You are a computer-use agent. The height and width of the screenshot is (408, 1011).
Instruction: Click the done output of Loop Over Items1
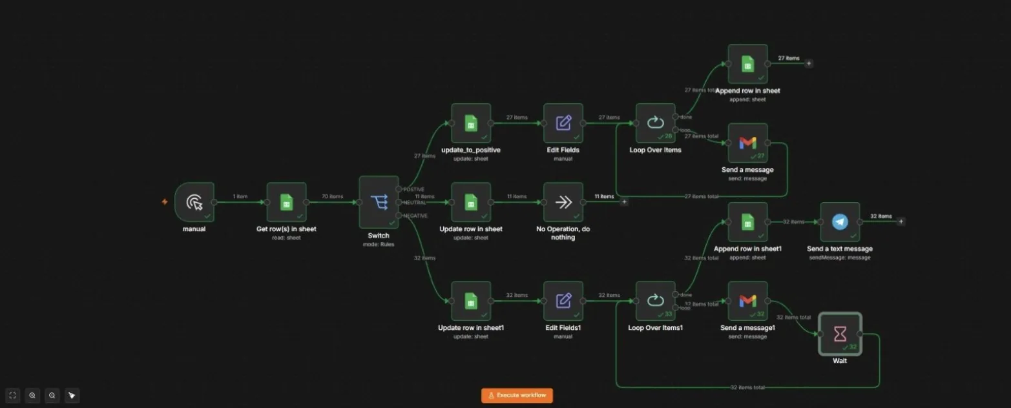pyautogui.click(x=676, y=294)
